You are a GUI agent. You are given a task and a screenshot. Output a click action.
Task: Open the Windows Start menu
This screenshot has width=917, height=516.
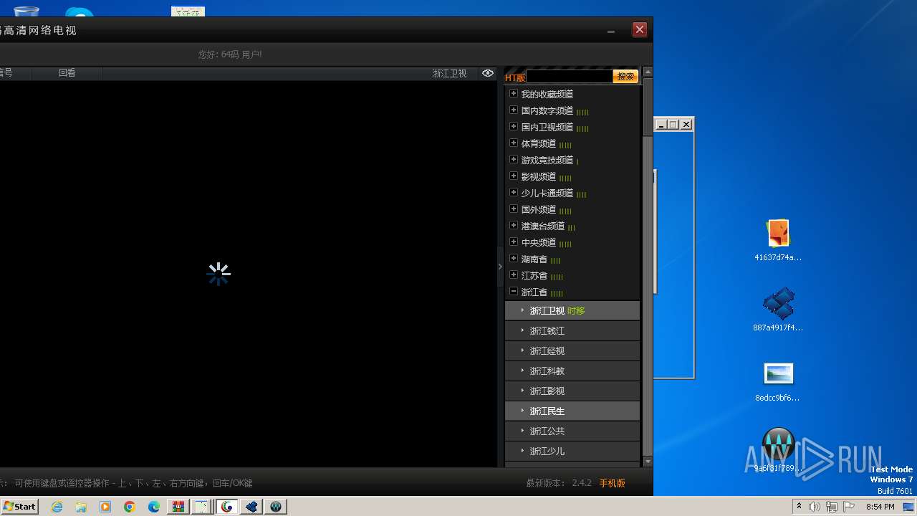(19, 506)
